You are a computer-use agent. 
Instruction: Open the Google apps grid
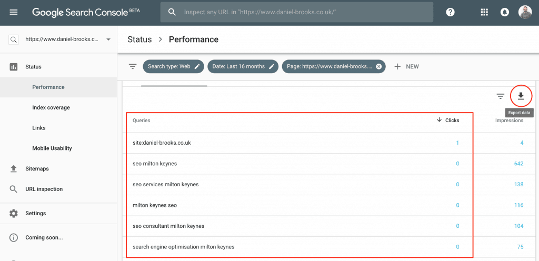[484, 12]
